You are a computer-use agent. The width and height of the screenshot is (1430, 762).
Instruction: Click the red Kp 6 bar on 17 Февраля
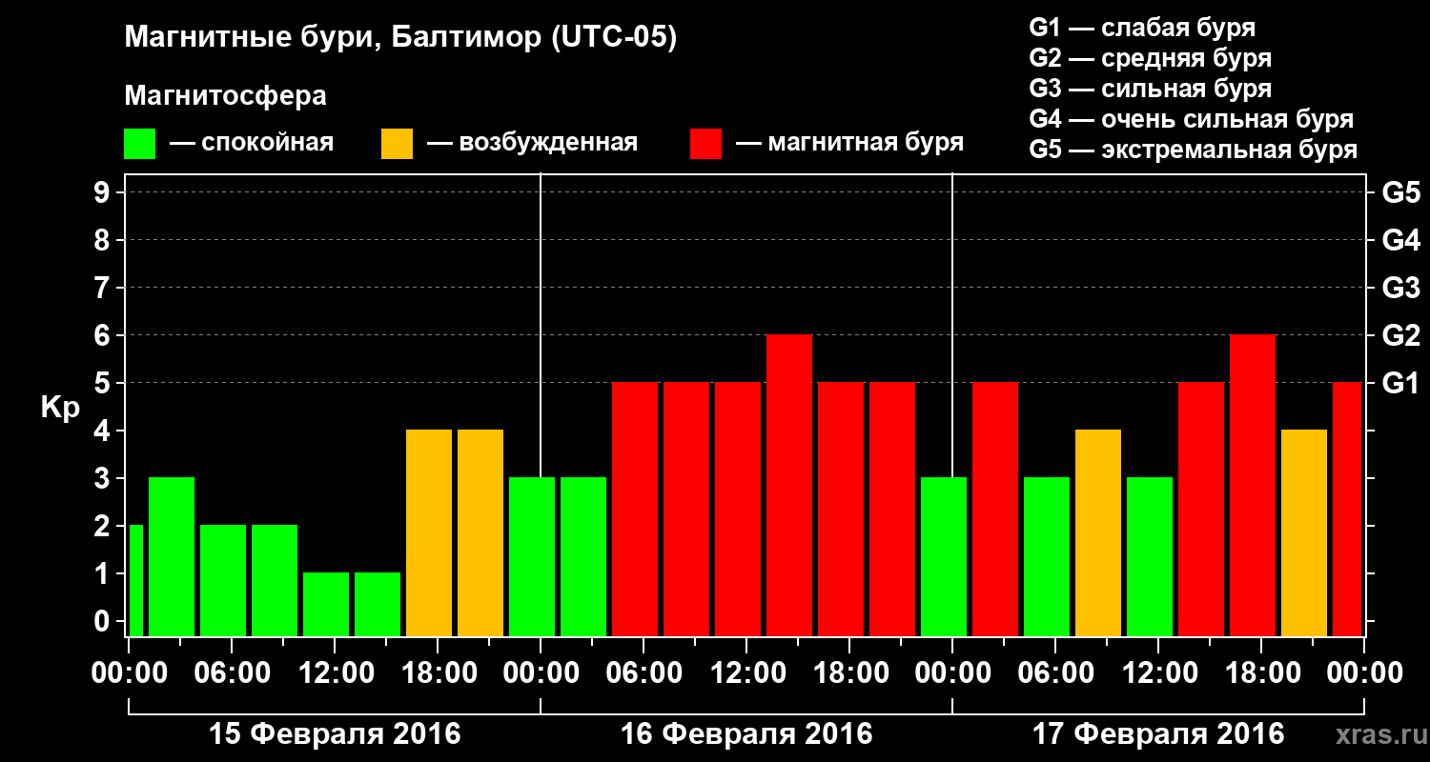pos(1253,485)
